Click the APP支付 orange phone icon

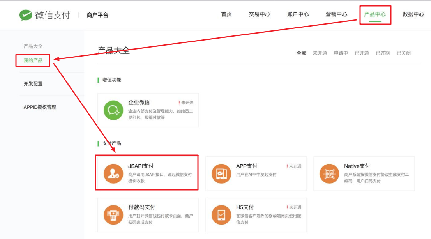tap(221, 173)
